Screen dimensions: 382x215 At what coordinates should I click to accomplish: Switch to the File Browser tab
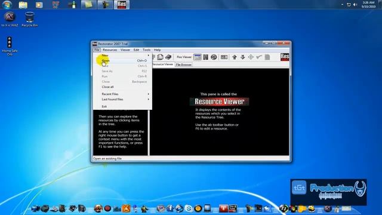coord(184,64)
